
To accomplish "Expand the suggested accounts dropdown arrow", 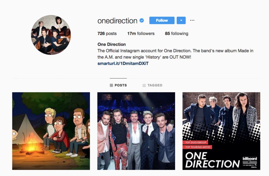I will coord(181,20).
